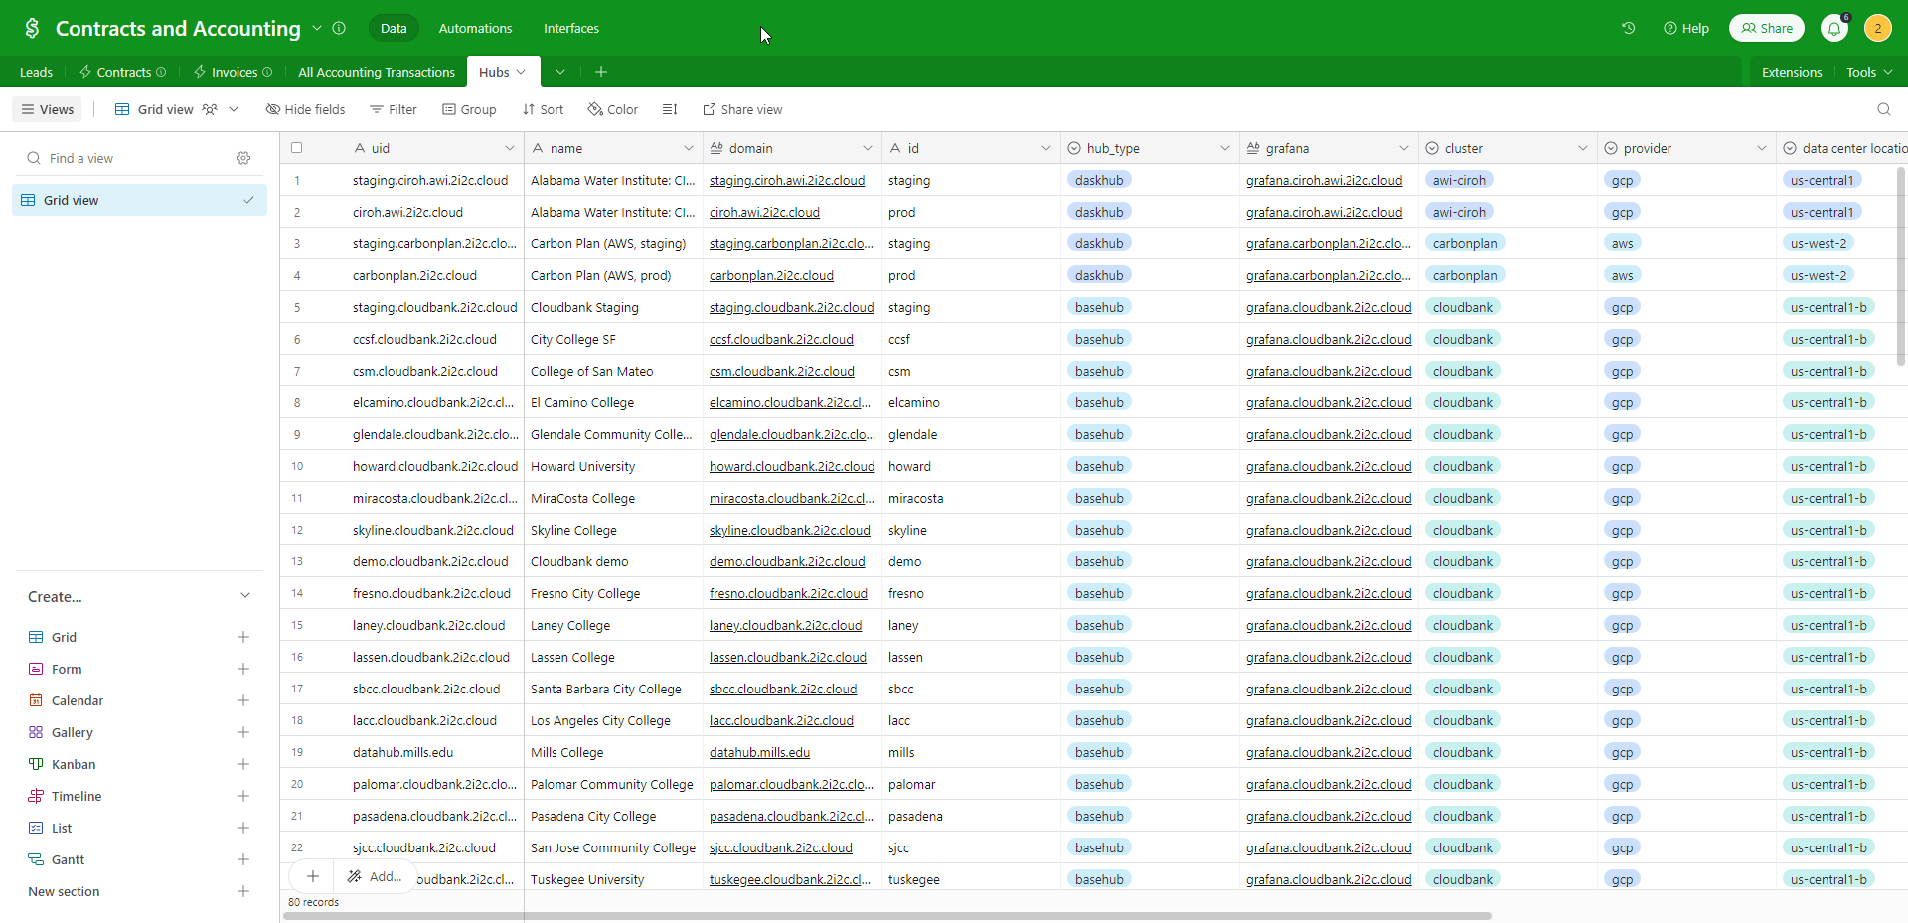Viewport: 1908px width, 923px height.
Task: Collapse the Create section
Action: (x=244, y=596)
